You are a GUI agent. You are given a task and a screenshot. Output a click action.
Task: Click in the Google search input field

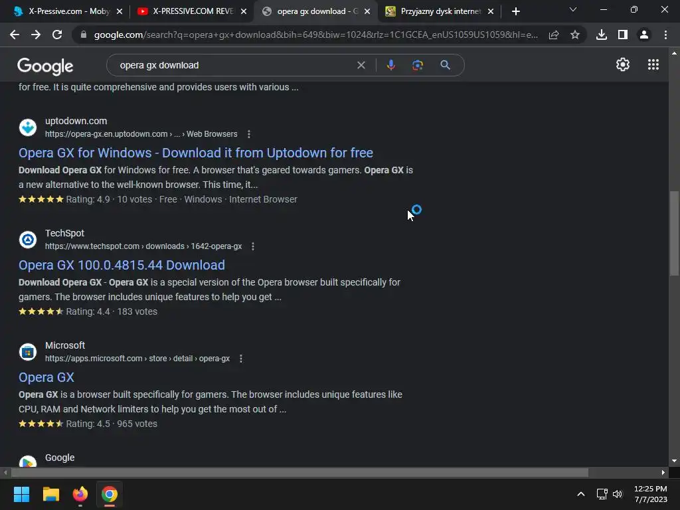(234, 65)
